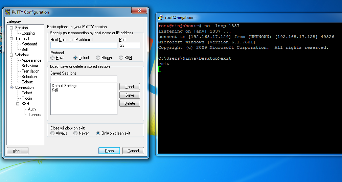Open the Terminal category
Viewport: 342px width, 182px height.
click(22, 39)
